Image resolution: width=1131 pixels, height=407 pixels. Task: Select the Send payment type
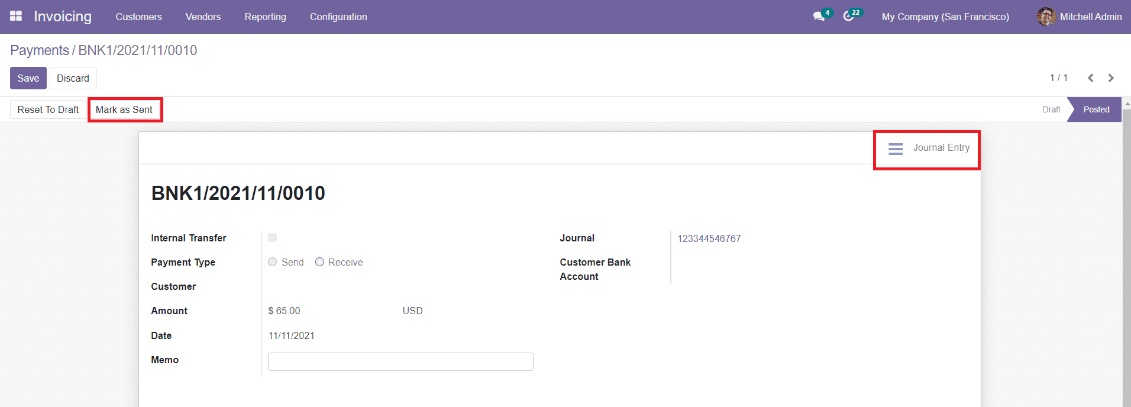coord(272,262)
